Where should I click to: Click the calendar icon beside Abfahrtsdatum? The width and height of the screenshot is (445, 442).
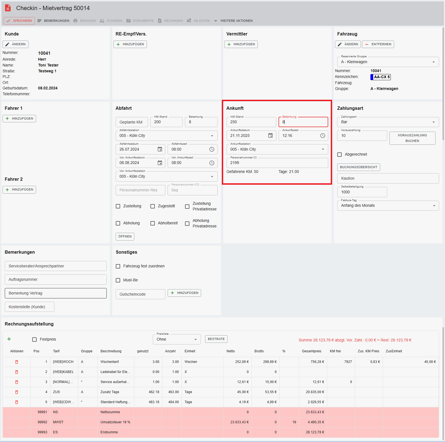160,149
